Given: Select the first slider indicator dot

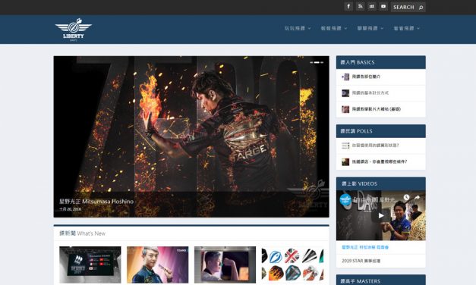Looking at the screenshot, I should 311,62.
